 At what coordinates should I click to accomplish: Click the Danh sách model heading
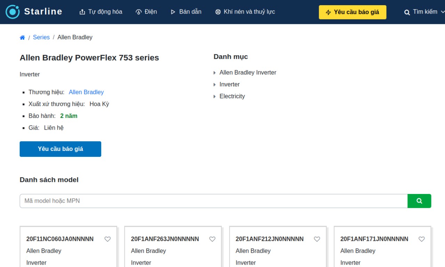point(49,180)
